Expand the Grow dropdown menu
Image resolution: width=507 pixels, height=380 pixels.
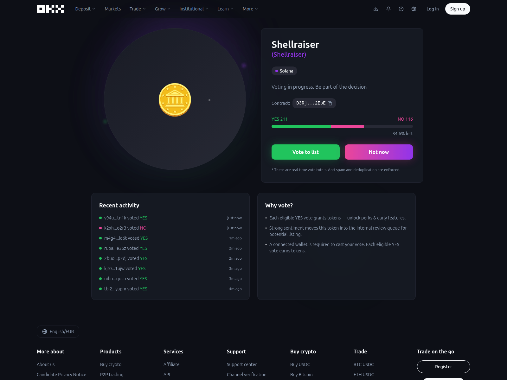click(x=162, y=9)
